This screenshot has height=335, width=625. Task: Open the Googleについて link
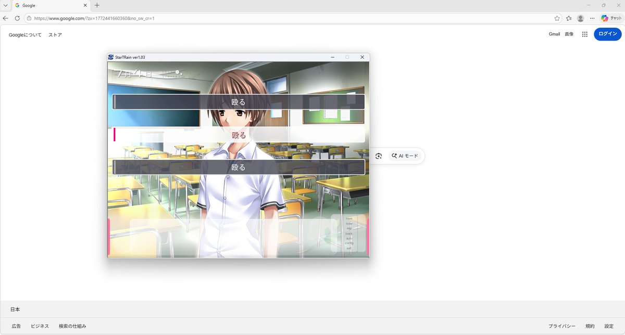pyautogui.click(x=25, y=35)
